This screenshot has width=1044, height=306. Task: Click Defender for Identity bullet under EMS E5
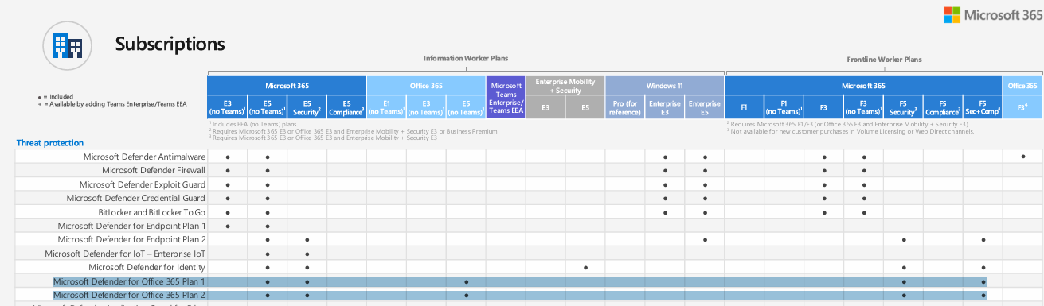(x=585, y=267)
